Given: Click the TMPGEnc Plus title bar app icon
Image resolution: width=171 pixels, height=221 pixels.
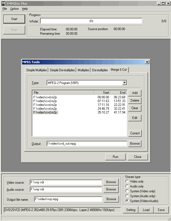Looking at the screenshot, I should coord(4,3).
